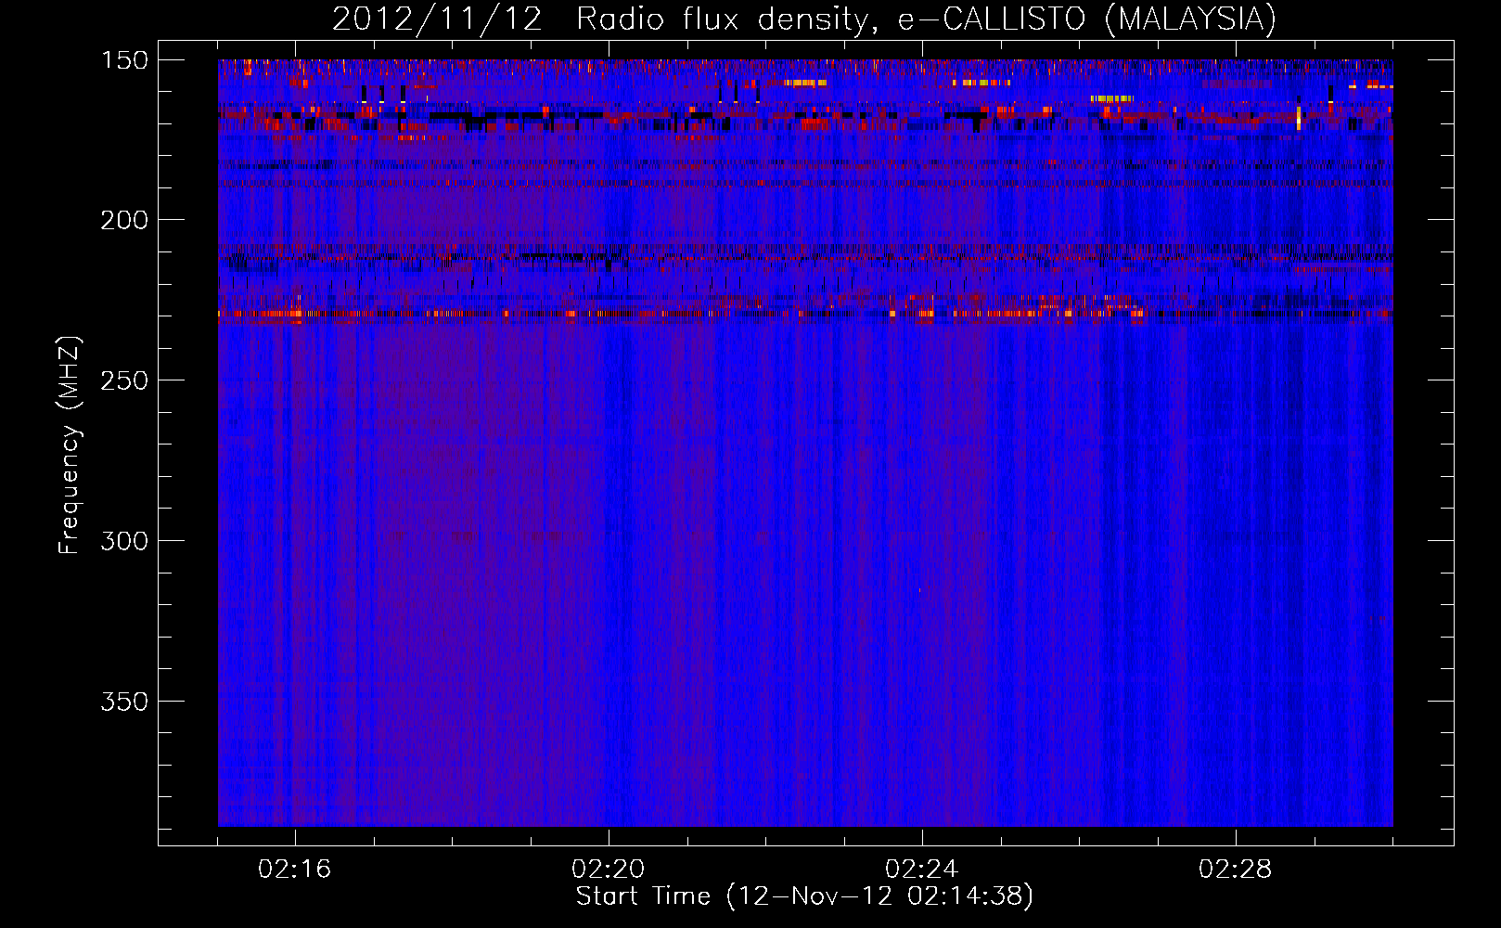This screenshot has height=928, width=1501.
Task: Click the 250 frequency tick label
Action: tap(124, 380)
